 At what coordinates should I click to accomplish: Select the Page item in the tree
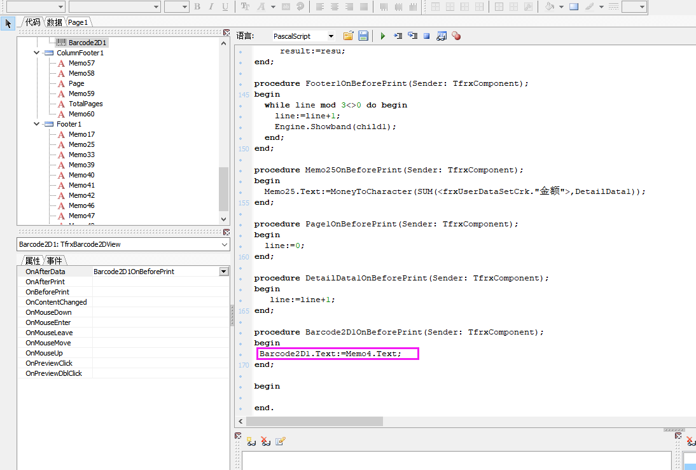[x=76, y=83]
